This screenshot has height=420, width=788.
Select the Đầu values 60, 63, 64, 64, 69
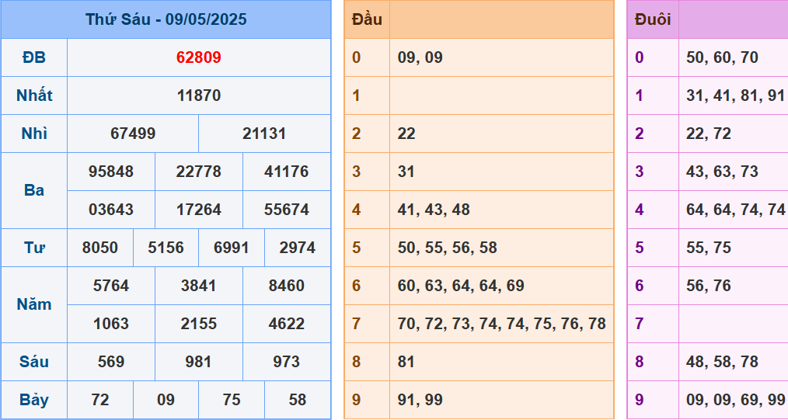pyautogui.click(x=461, y=286)
